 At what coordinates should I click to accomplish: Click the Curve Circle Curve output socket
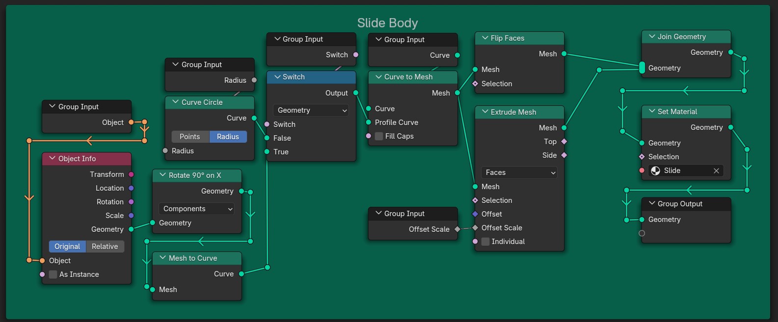[x=254, y=118]
